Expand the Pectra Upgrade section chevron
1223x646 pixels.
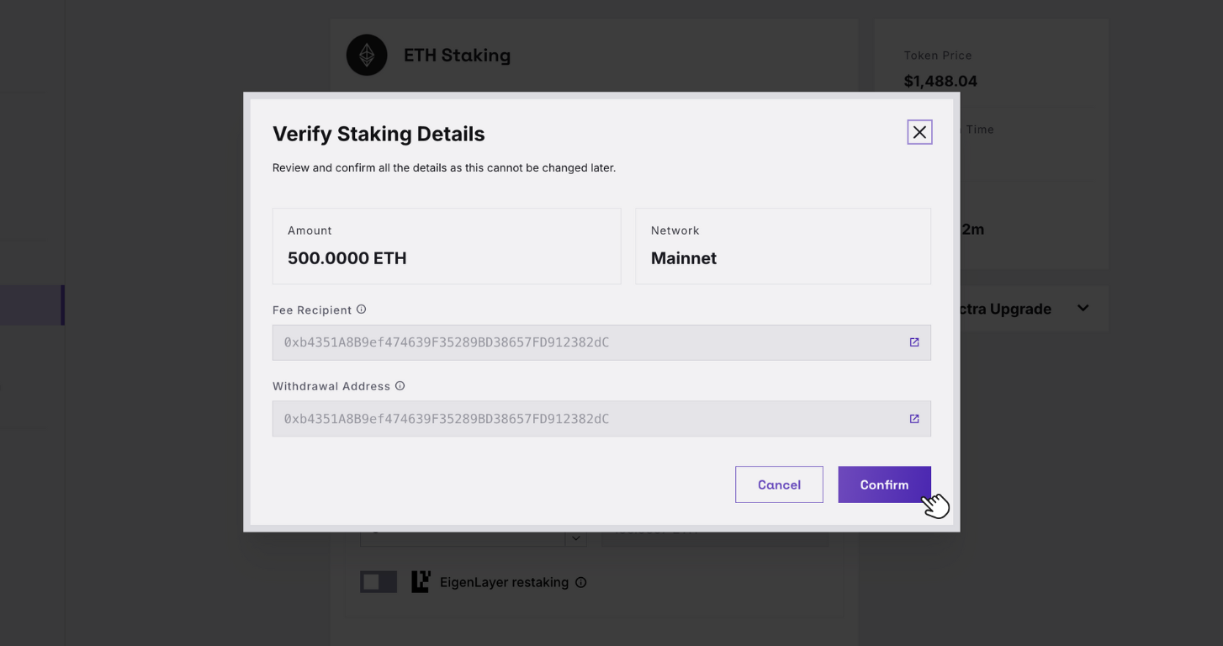point(1083,308)
